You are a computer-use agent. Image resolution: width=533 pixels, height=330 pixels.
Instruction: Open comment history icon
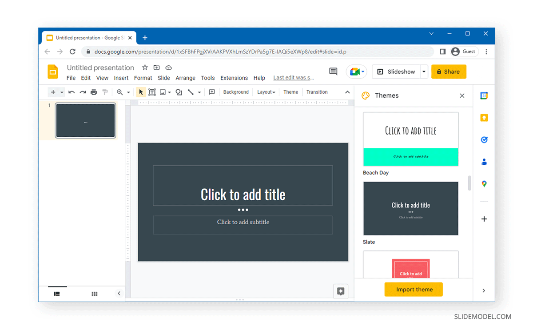pyautogui.click(x=333, y=72)
